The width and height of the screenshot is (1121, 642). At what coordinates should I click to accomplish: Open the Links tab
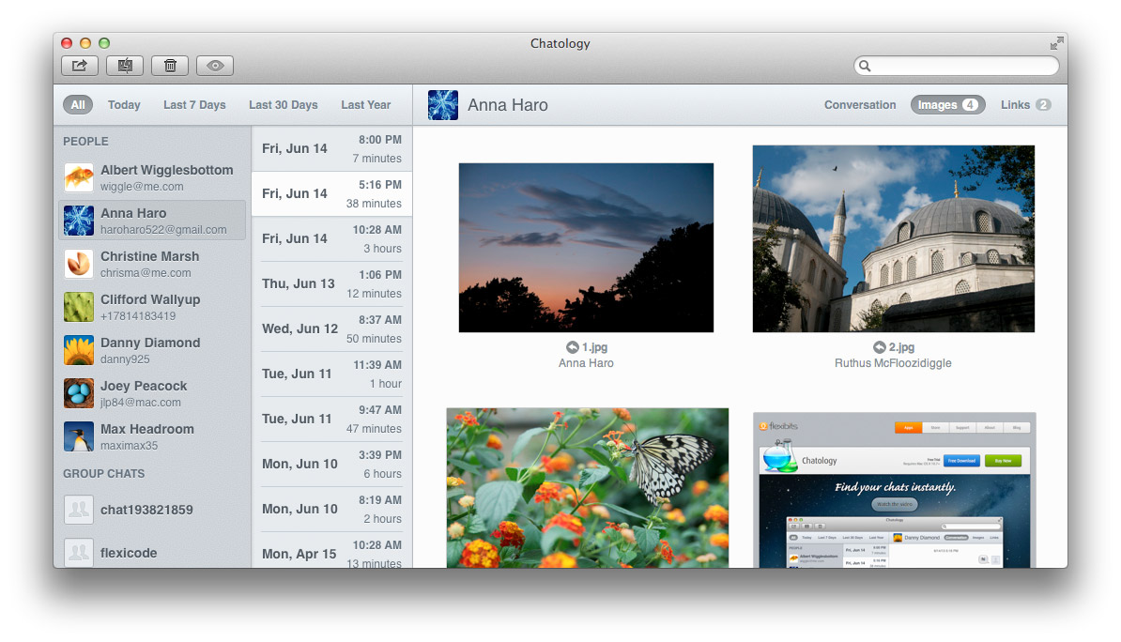point(1024,105)
